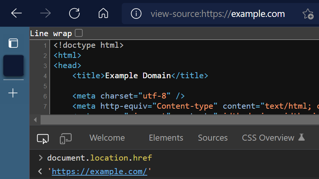The width and height of the screenshot is (319, 179).
Task: Toggle device emulation mode
Action: coord(65,138)
